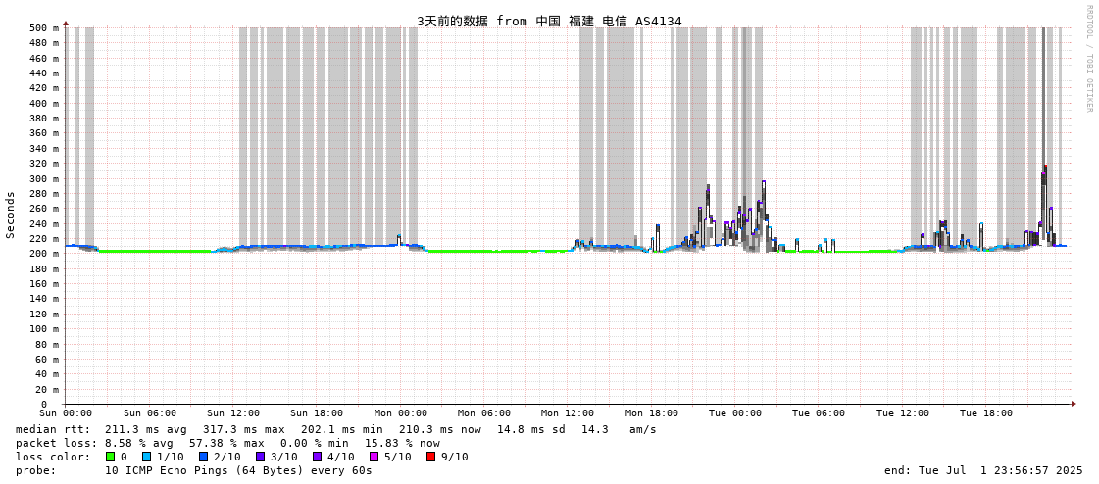Click the 'Sun 06:00' time axis label

pyautogui.click(x=149, y=413)
